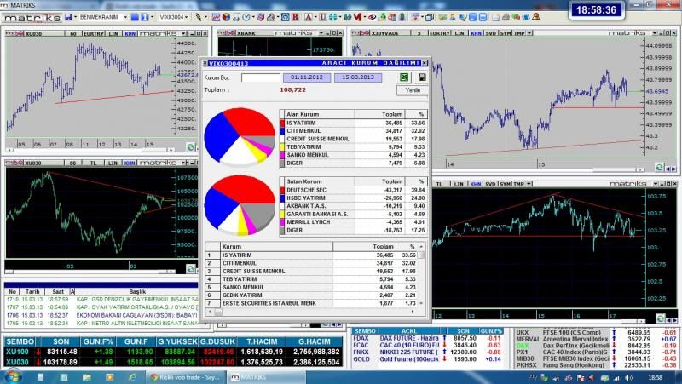Click red swatch beside IS YATIRIM buyer
This screenshot has height=384, width=682.
(283, 123)
